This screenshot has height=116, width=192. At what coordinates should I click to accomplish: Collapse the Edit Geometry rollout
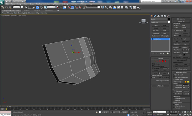coord(181,19)
